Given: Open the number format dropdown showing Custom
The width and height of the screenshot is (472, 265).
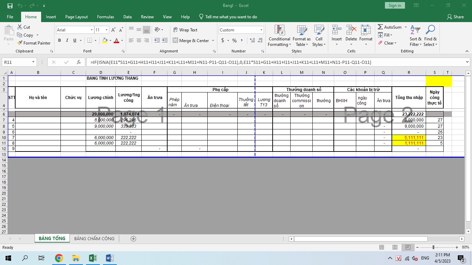Looking at the screenshot, I should (x=261, y=30).
